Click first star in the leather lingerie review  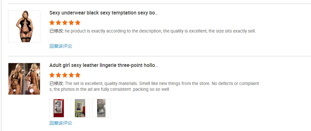[x=52, y=75]
